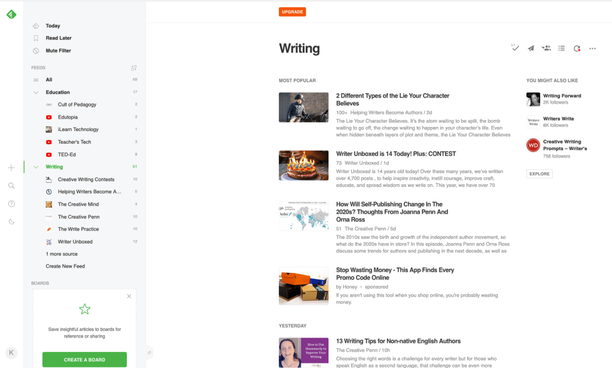This screenshot has height=368, width=612.
Task: Click the organize feeds icon beside FEEDS
Action: pyautogui.click(x=134, y=68)
